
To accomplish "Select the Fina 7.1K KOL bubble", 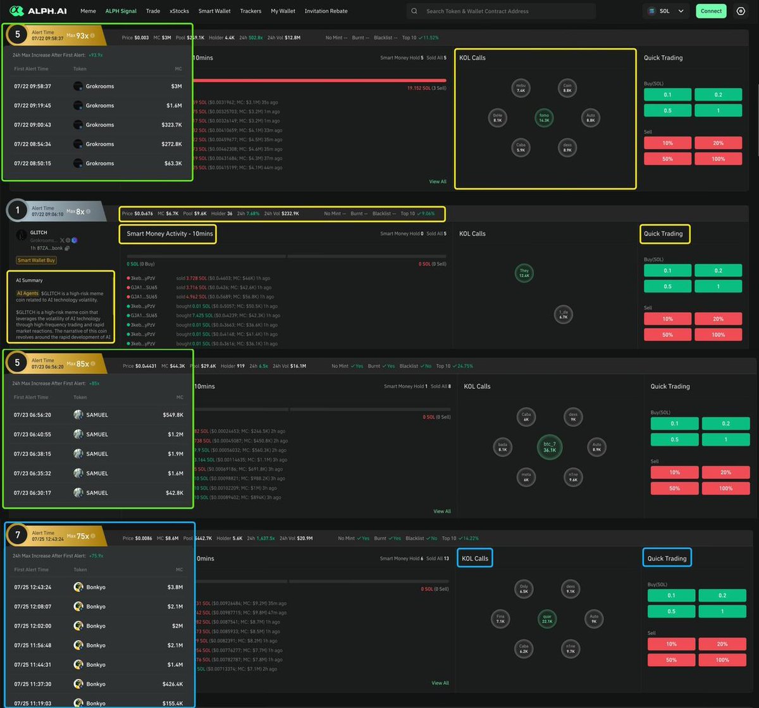I will [x=500, y=619].
